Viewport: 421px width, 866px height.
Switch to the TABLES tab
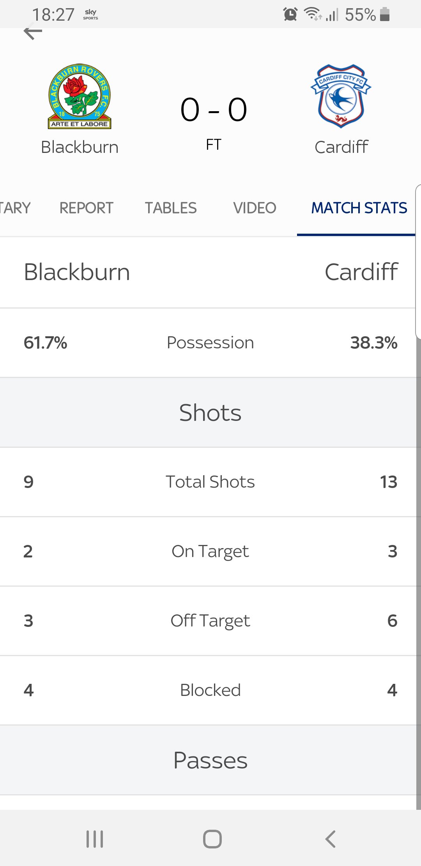[x=171, y=208]
